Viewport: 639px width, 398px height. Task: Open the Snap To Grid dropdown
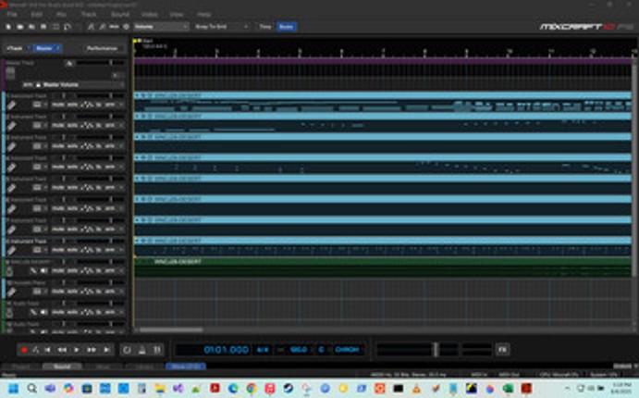[220, 27]
